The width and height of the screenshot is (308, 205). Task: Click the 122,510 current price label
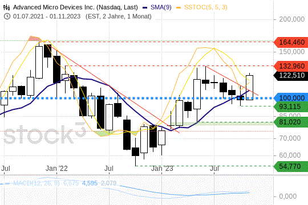point(291,75)
